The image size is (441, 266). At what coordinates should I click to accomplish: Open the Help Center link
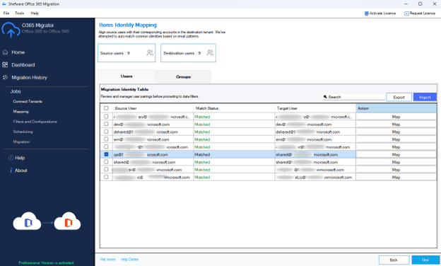point(129,260)
